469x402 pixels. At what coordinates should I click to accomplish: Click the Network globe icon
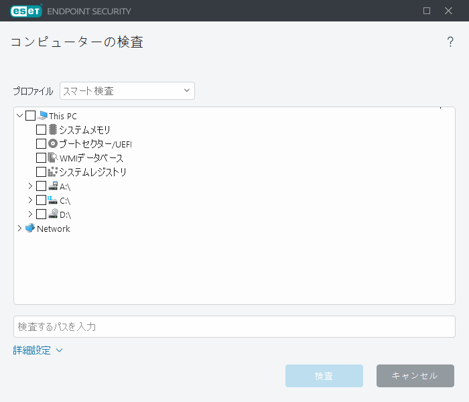coord(30,228)
